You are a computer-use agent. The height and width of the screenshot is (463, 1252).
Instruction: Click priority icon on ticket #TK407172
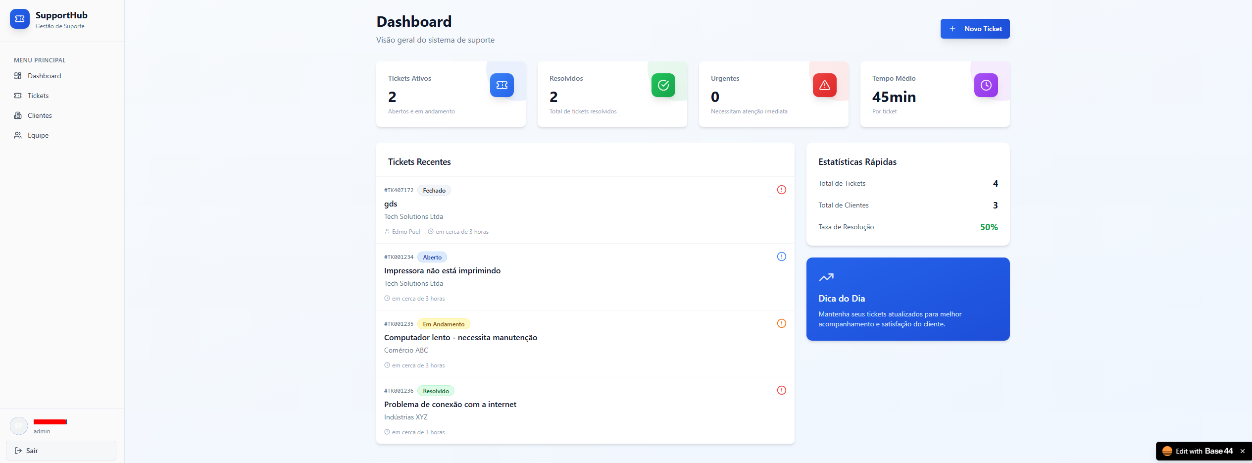pyautogui.click(x=781, y=190)
